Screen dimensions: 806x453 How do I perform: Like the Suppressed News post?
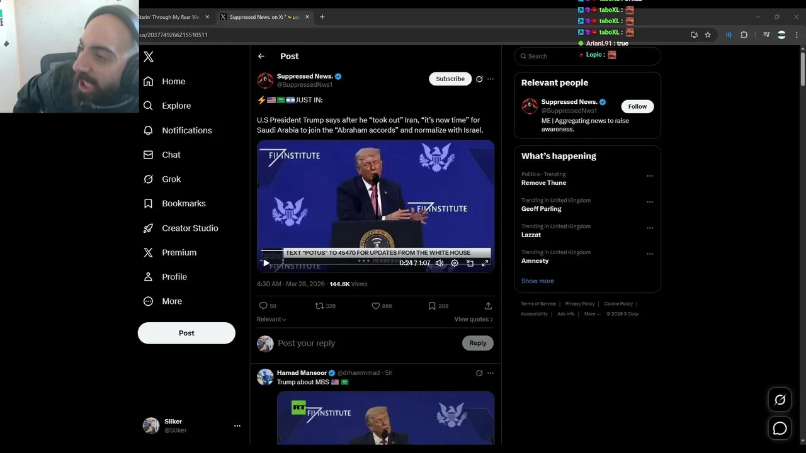coord(376,306)
